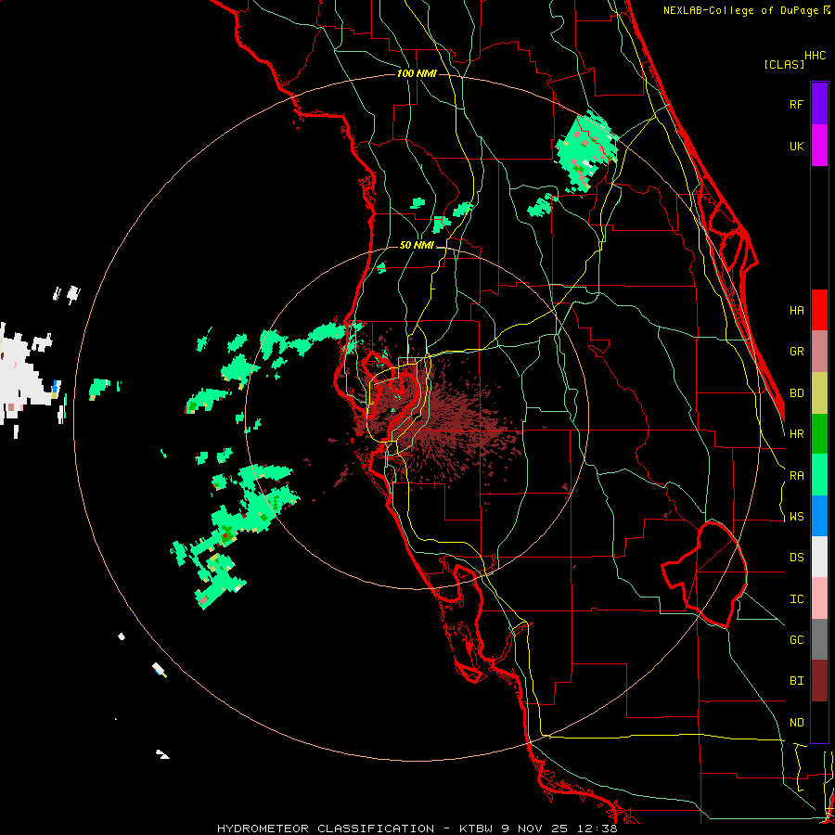Click the ND legend label
The height and width of the screenshot is (835, 835).
click(x=796, y=723)
